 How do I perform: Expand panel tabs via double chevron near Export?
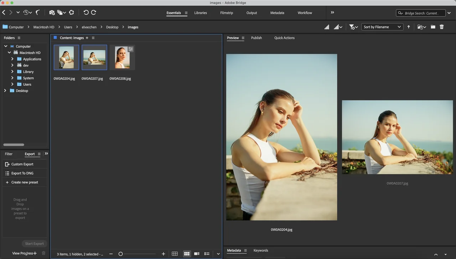(x=46, y=154)
